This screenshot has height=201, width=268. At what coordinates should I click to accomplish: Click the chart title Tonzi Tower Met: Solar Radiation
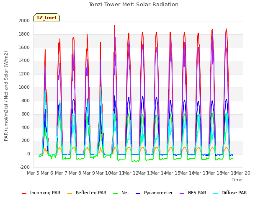point(134,5)
